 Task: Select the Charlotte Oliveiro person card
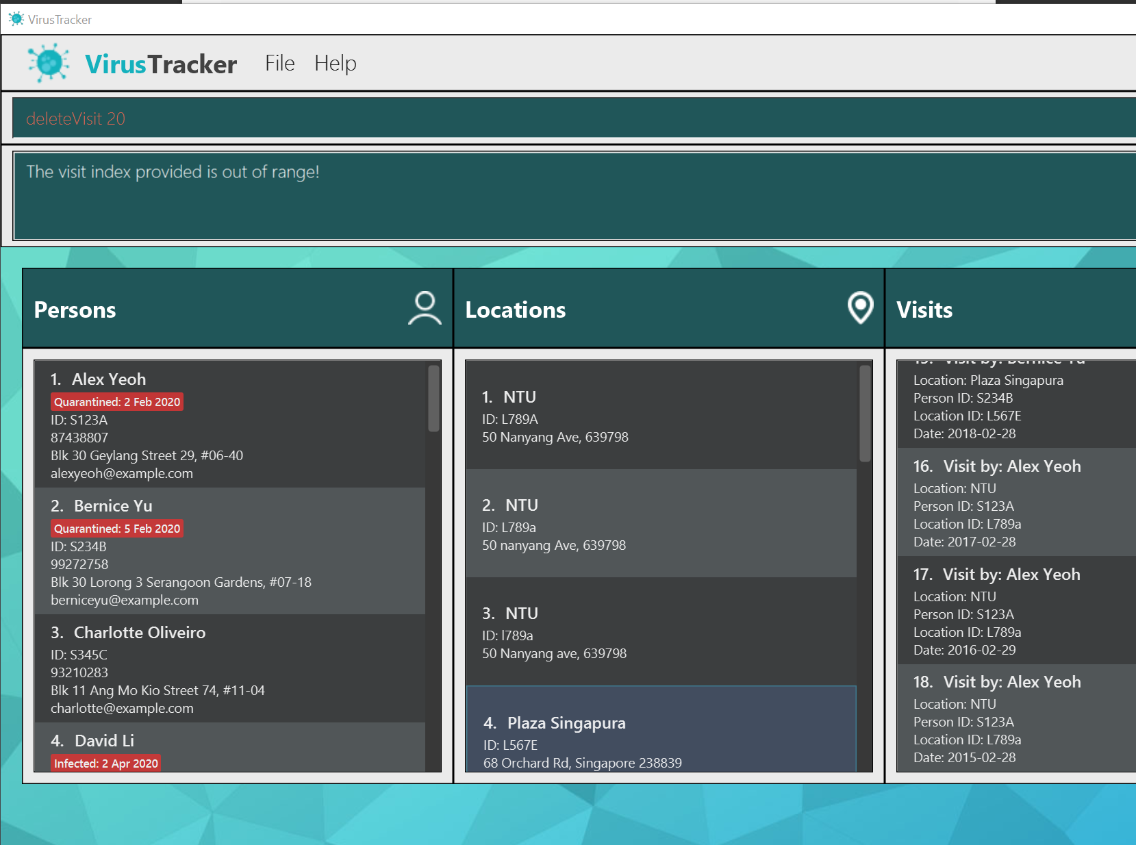[x=230, y=668]
